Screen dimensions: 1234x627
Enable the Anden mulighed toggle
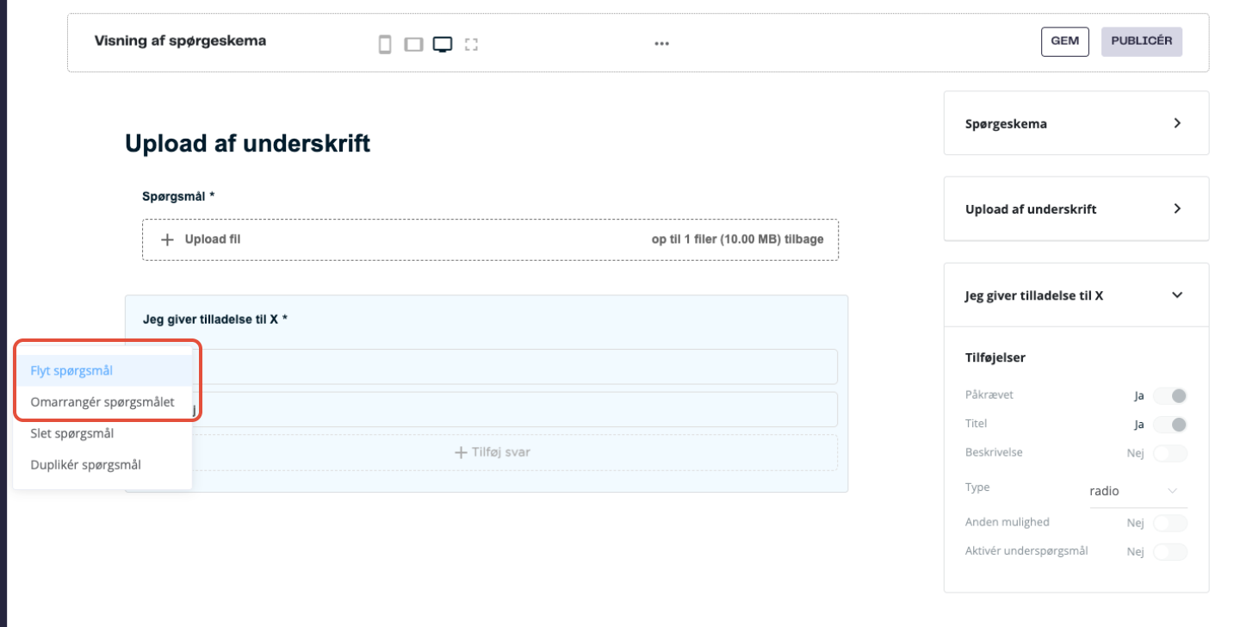coord(1170,523)
